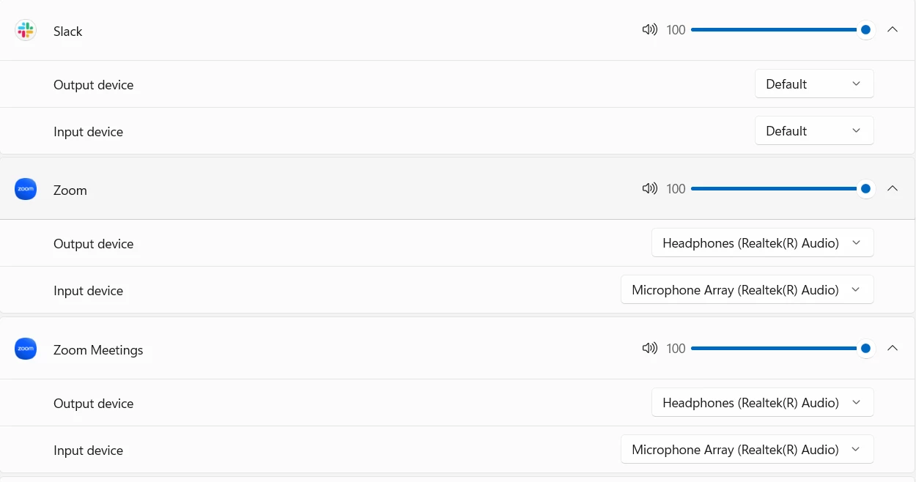Click Input device label under Slack
The height and width of the screenshot is (482, 916).
(88, 132)
